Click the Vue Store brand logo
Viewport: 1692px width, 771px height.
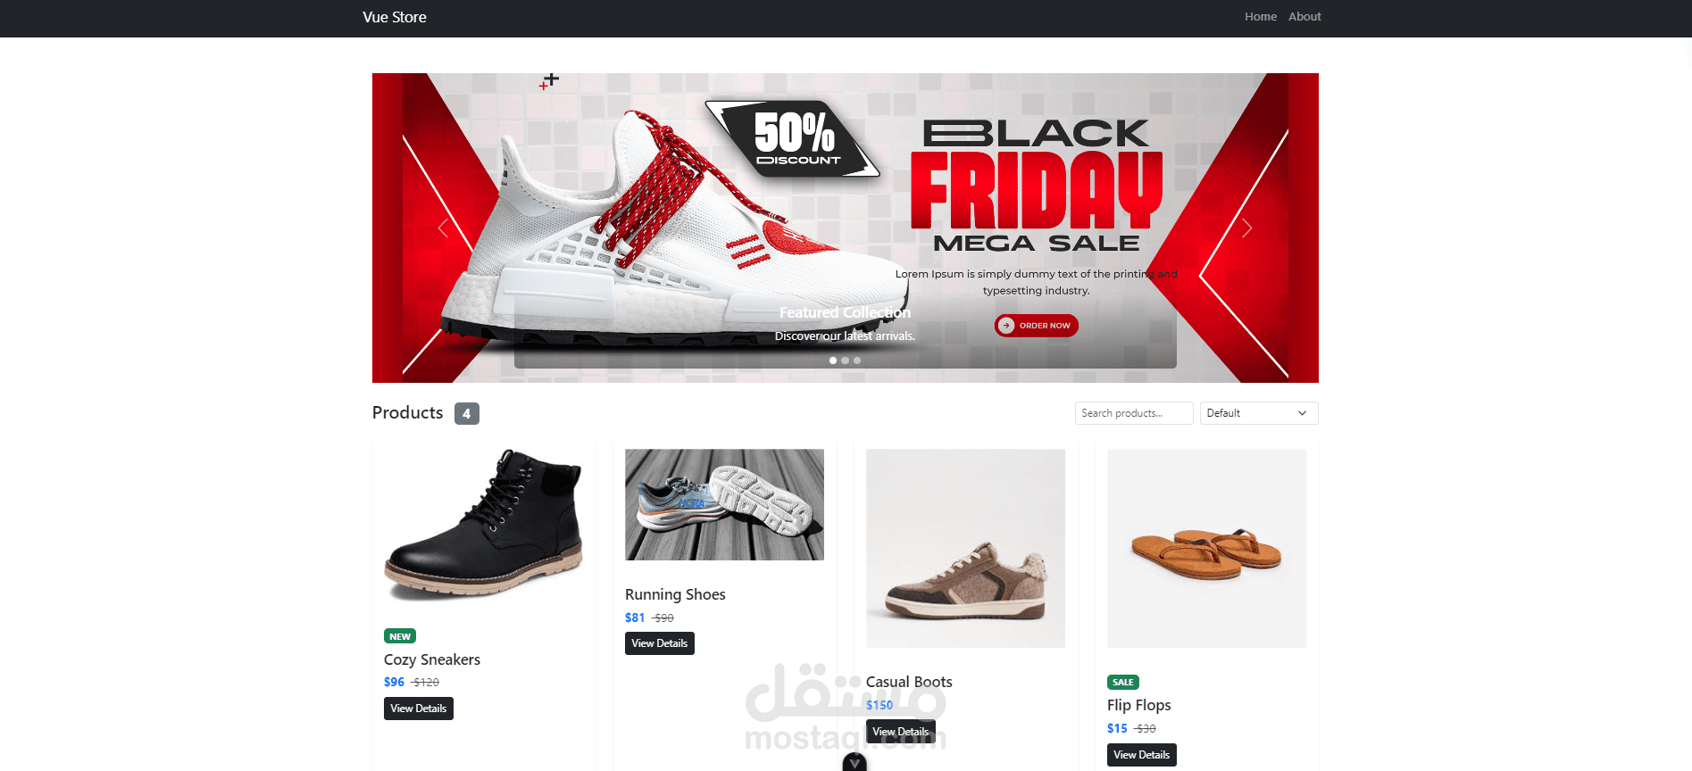point(395,17)
